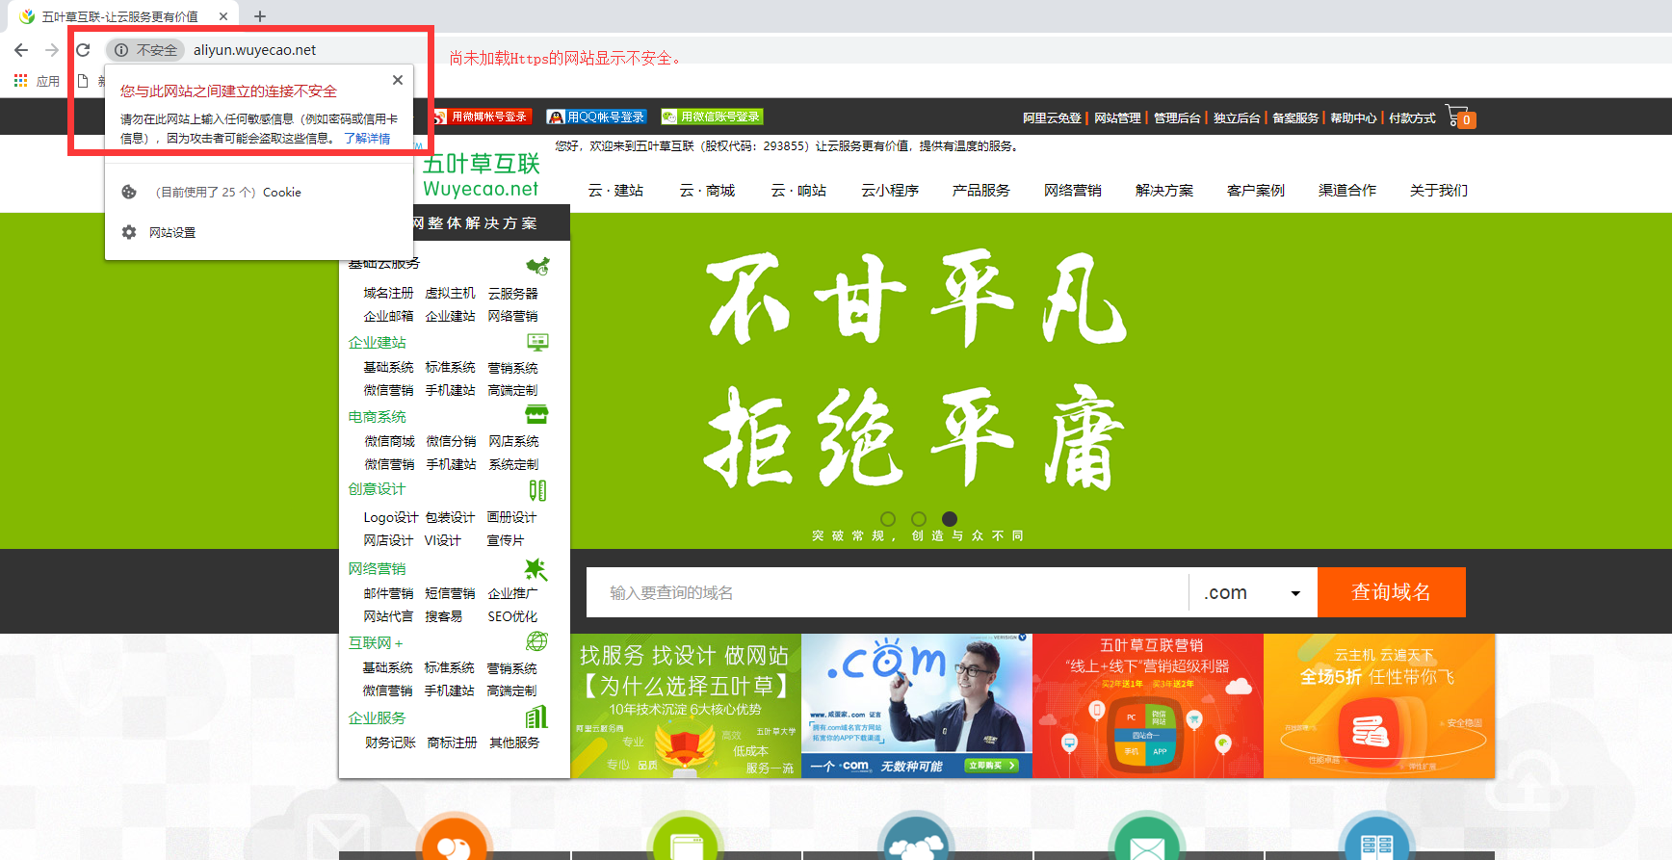
Task: Click the address bar URL aliyun.wuyecao.net
Action: click(254, 50)
